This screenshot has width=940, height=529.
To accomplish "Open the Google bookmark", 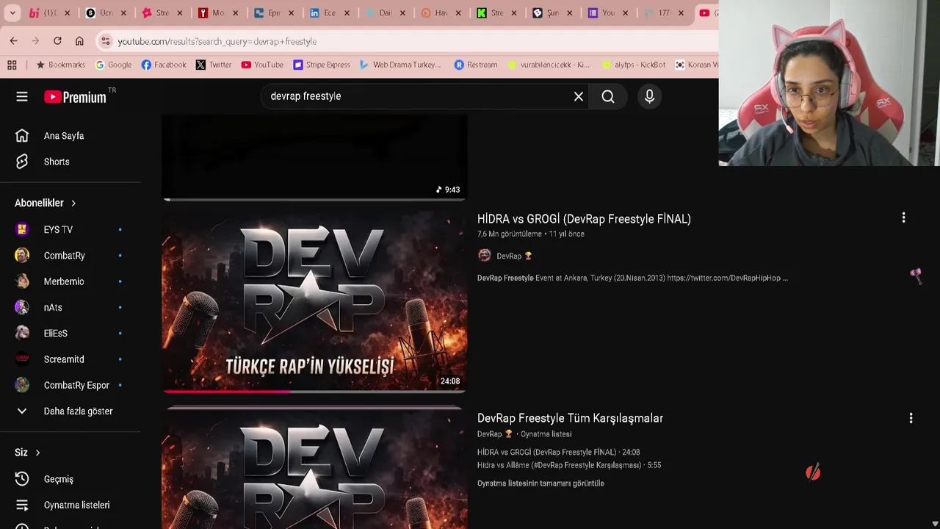I will pyautogui.click(x=113, y=65).
